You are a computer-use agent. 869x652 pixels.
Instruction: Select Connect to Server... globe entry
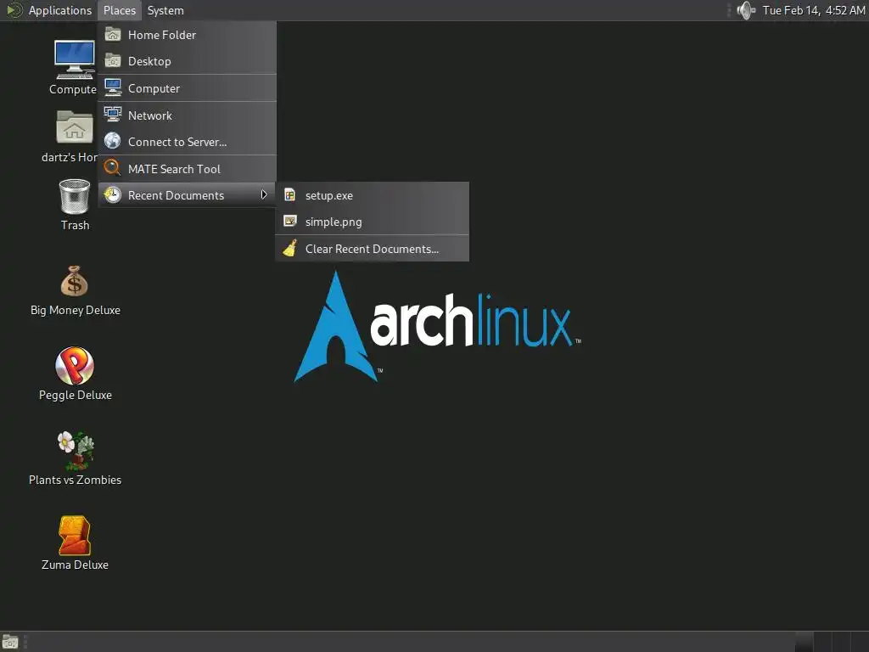tap(188, 142)
